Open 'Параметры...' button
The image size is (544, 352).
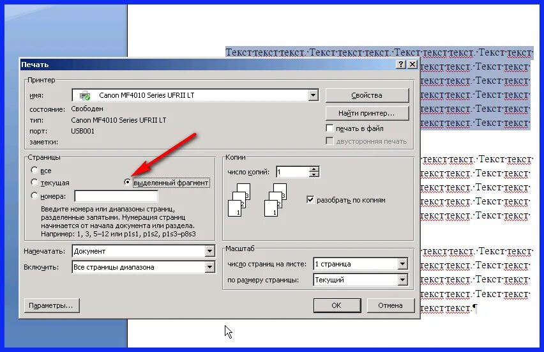pos(52,305)
